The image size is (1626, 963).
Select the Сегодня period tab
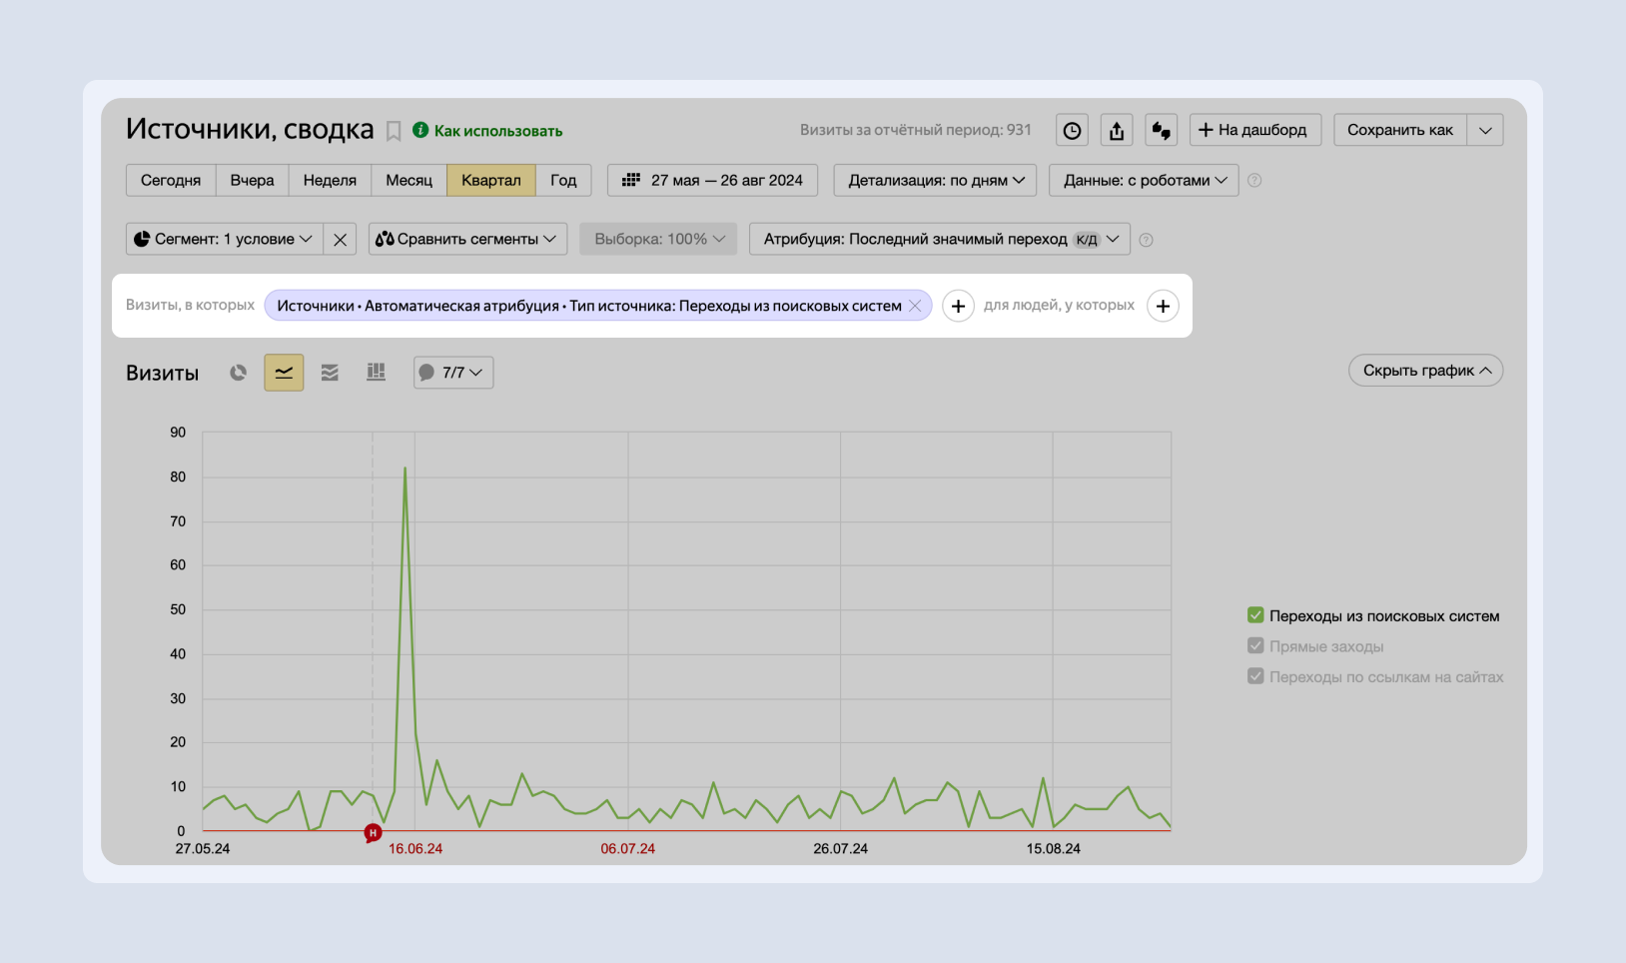pos(171,180)
